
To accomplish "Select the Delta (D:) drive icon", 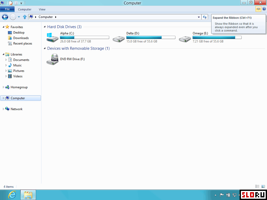I will click(119, 39).
